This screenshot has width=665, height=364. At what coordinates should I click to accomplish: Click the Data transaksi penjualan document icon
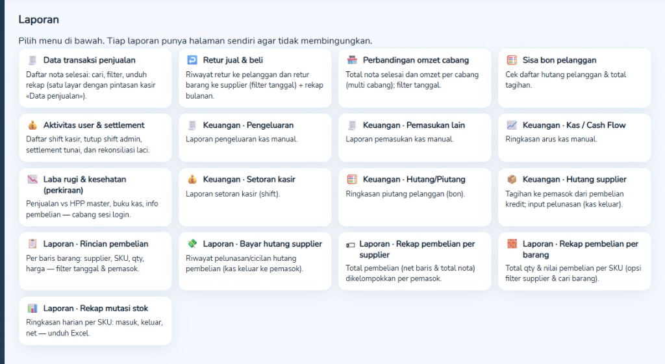coord(32,60)
